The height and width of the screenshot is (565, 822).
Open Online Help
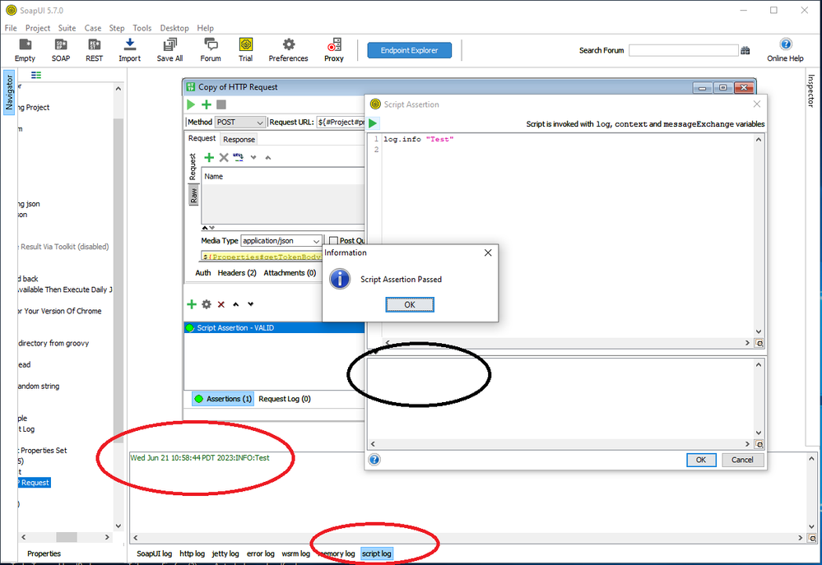point(785,50)
